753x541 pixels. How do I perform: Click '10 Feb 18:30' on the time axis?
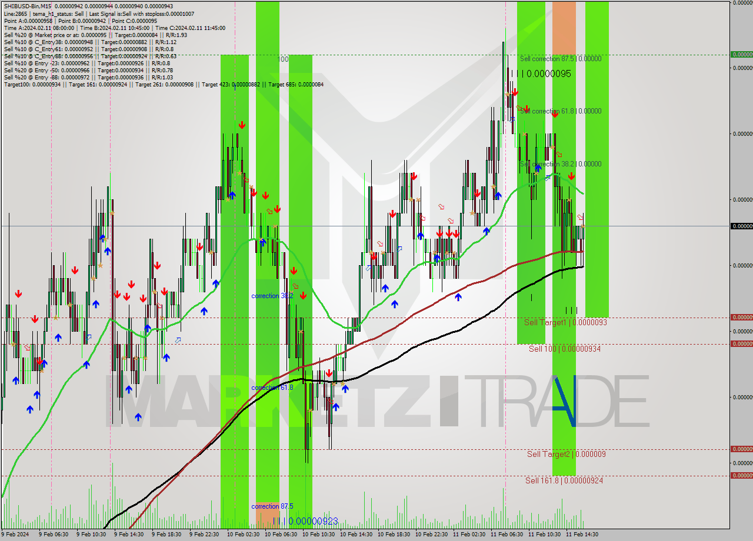(x=394, y=535)
